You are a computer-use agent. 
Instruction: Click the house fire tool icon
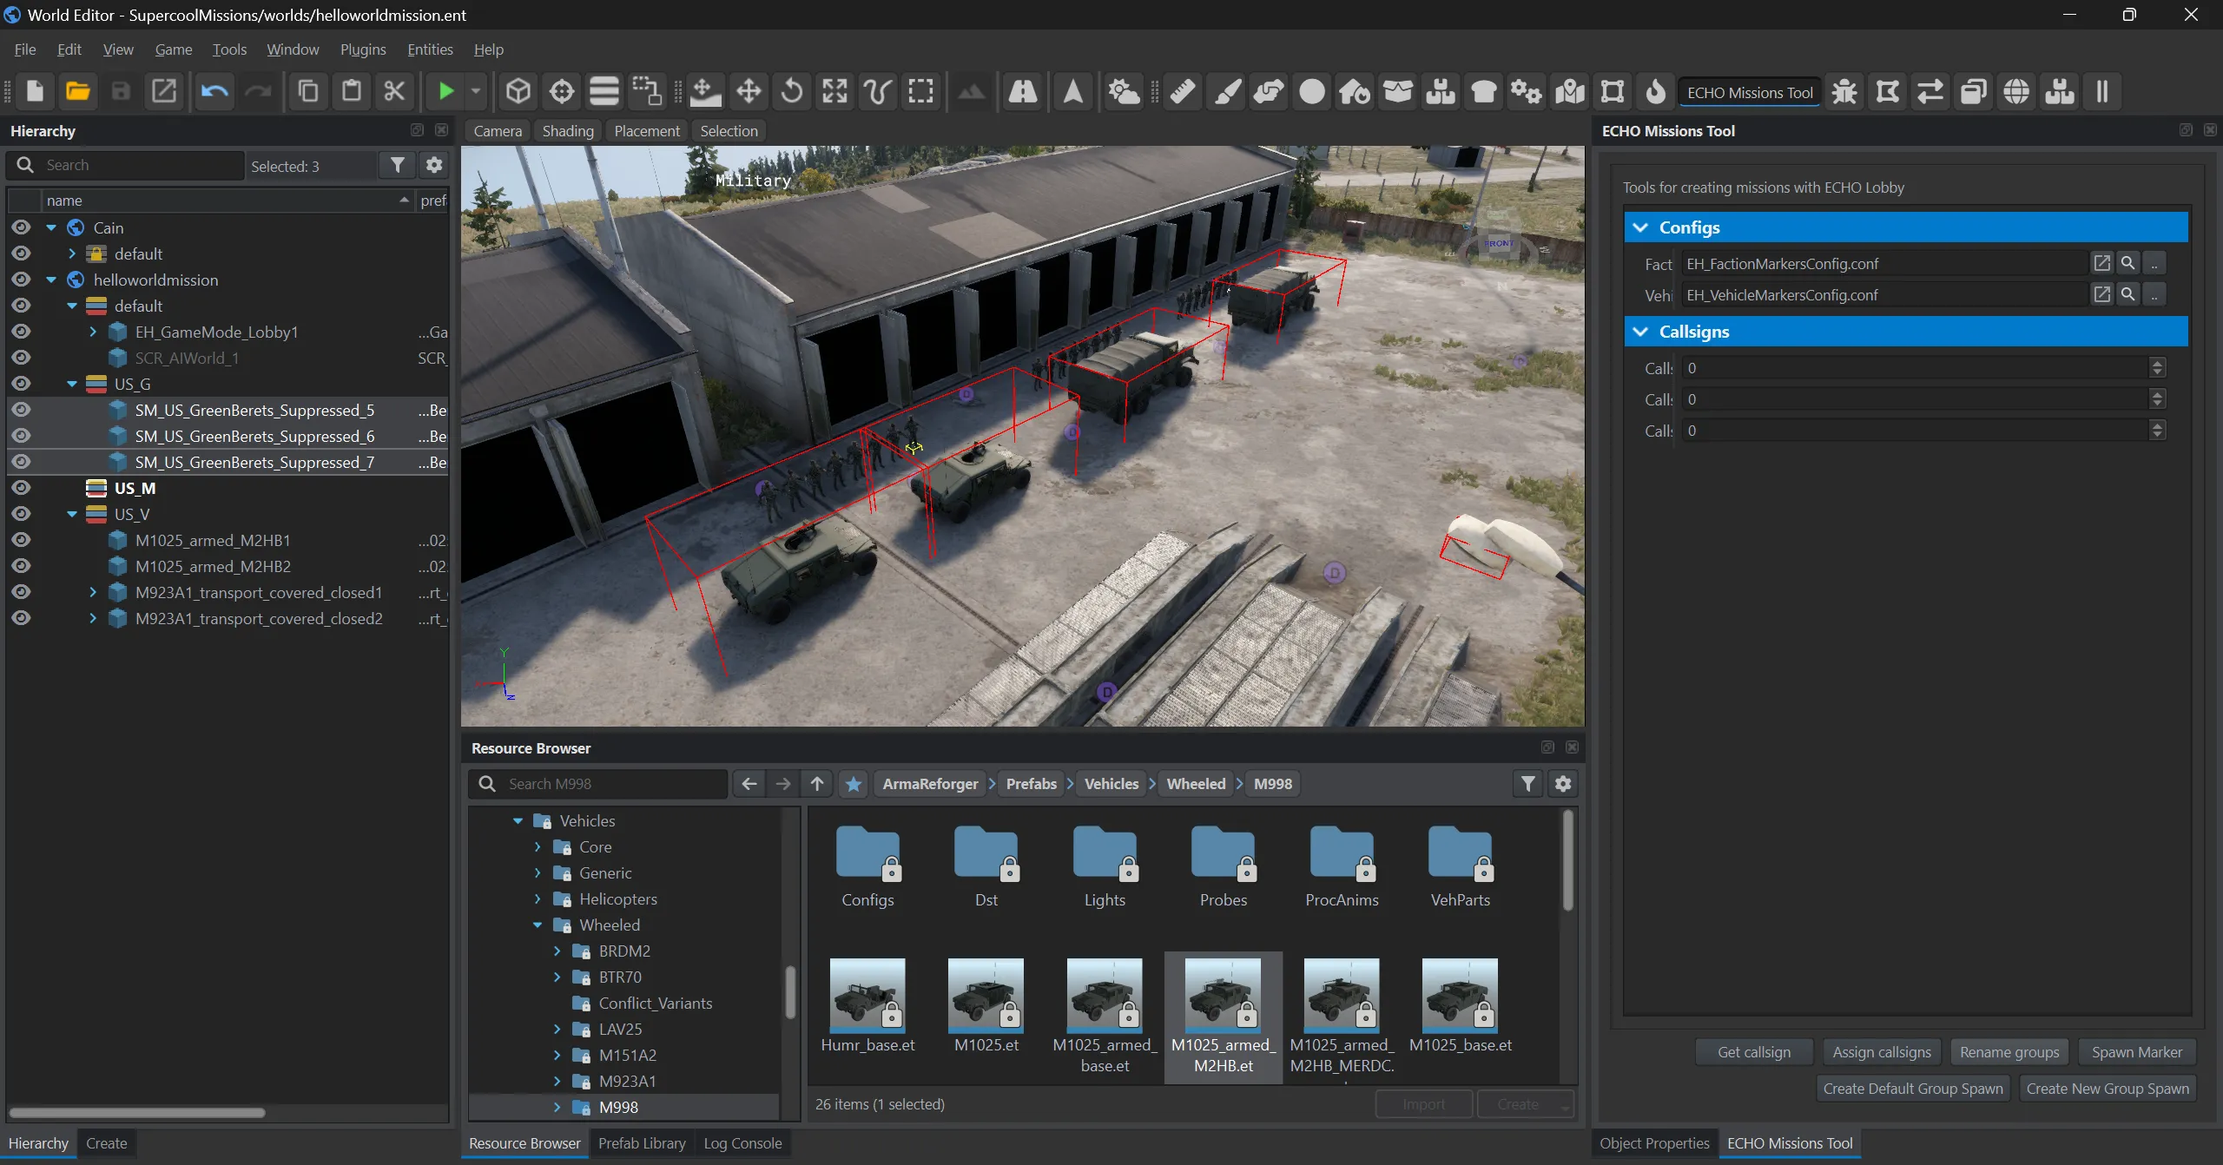(1355, 91)
